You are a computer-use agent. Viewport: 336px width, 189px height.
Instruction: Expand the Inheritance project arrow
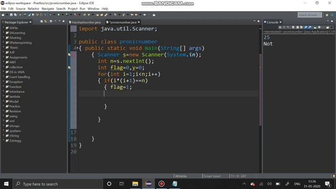click(4, 91)
